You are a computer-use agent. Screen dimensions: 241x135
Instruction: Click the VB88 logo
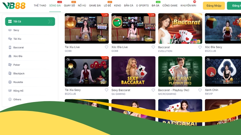(14, 6)
